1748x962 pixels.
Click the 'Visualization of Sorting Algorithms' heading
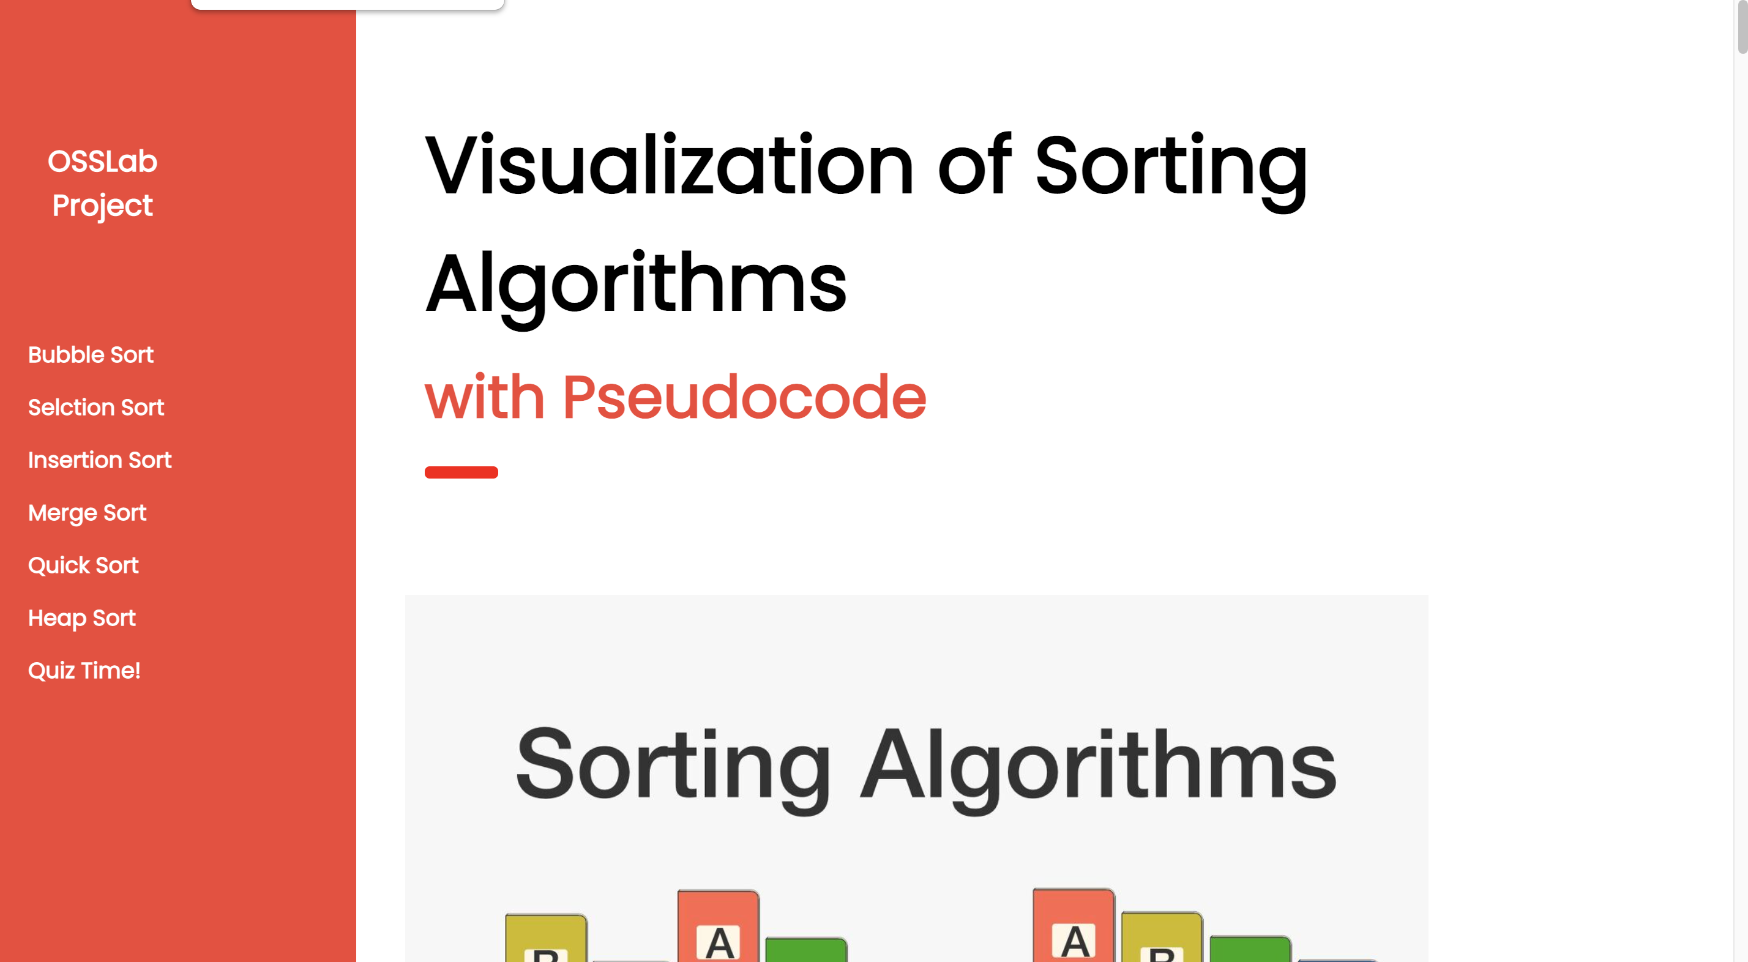click(866, 225)
